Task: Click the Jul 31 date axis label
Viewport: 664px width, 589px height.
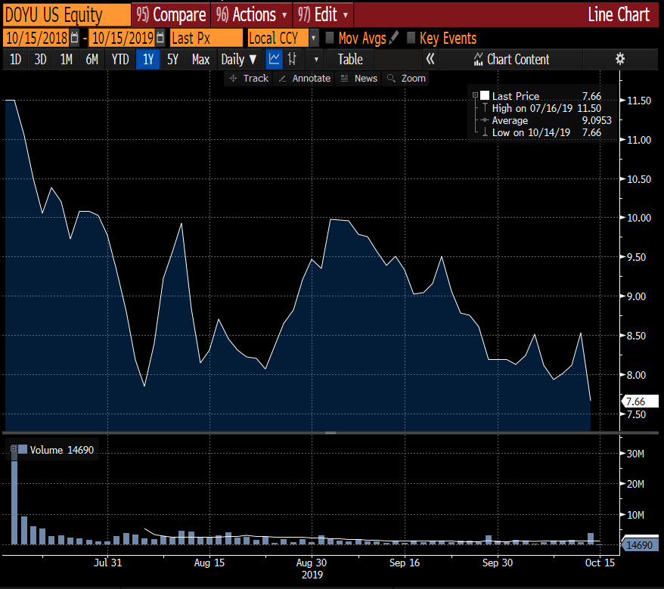Action: (107, 563)
